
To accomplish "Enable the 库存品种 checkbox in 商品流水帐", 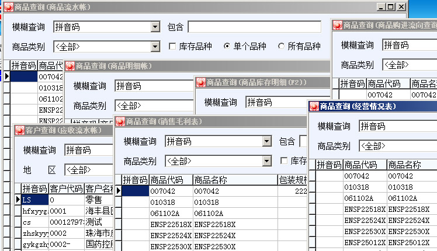I will pyautogui.click(x=172, y=47).
